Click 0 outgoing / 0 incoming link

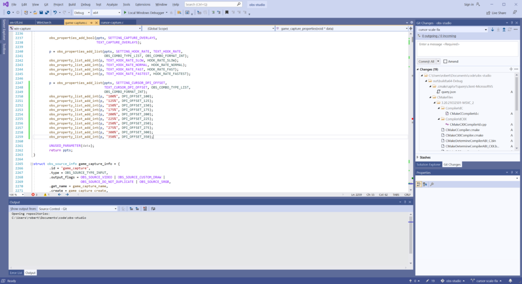point(439,36)
